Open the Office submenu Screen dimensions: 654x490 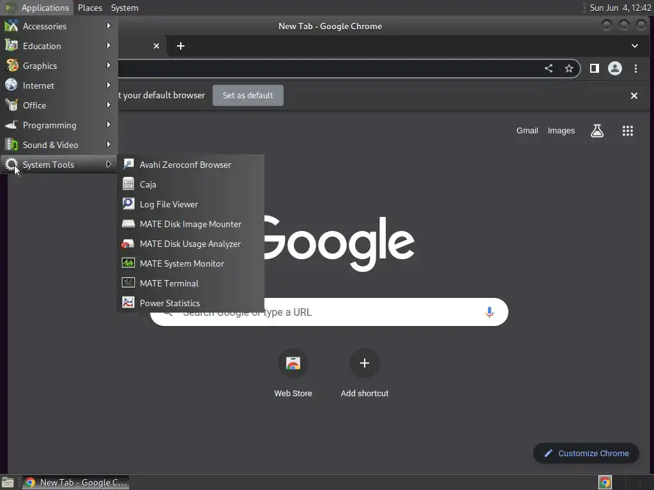pos(59,105)
